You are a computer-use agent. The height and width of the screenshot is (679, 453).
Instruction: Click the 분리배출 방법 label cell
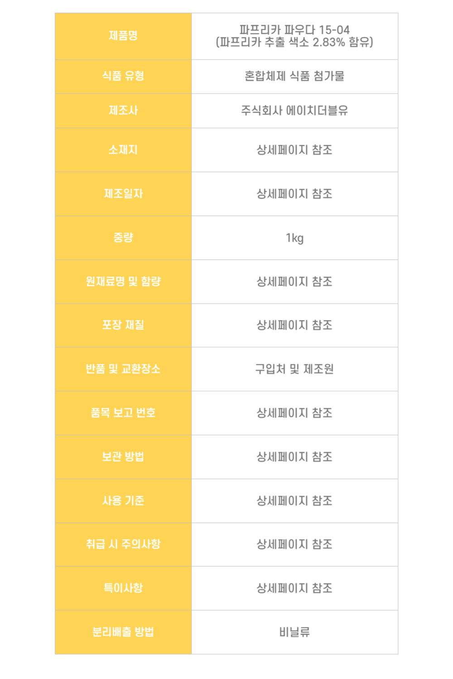pyautogui.click(x=123, y=632)
